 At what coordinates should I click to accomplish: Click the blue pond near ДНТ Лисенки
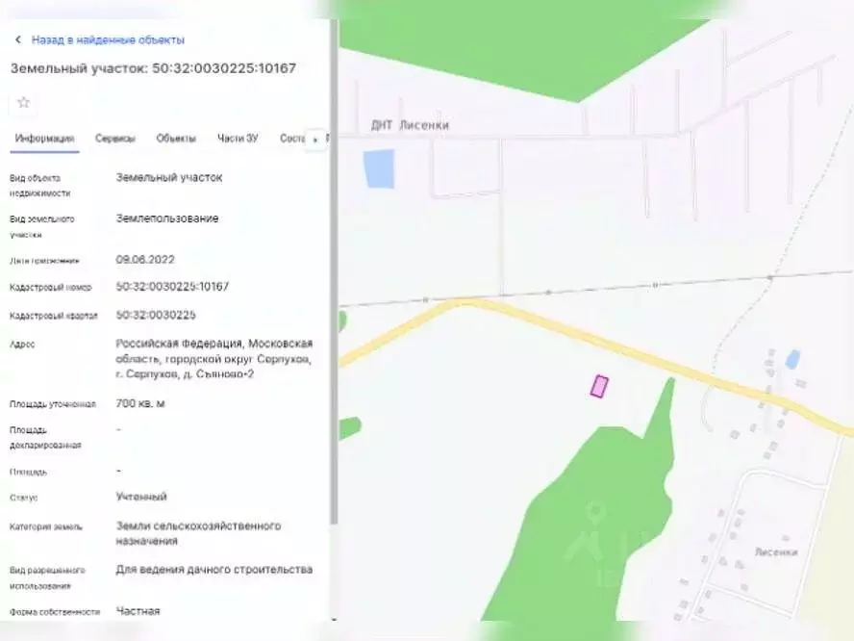pos(380,169)
